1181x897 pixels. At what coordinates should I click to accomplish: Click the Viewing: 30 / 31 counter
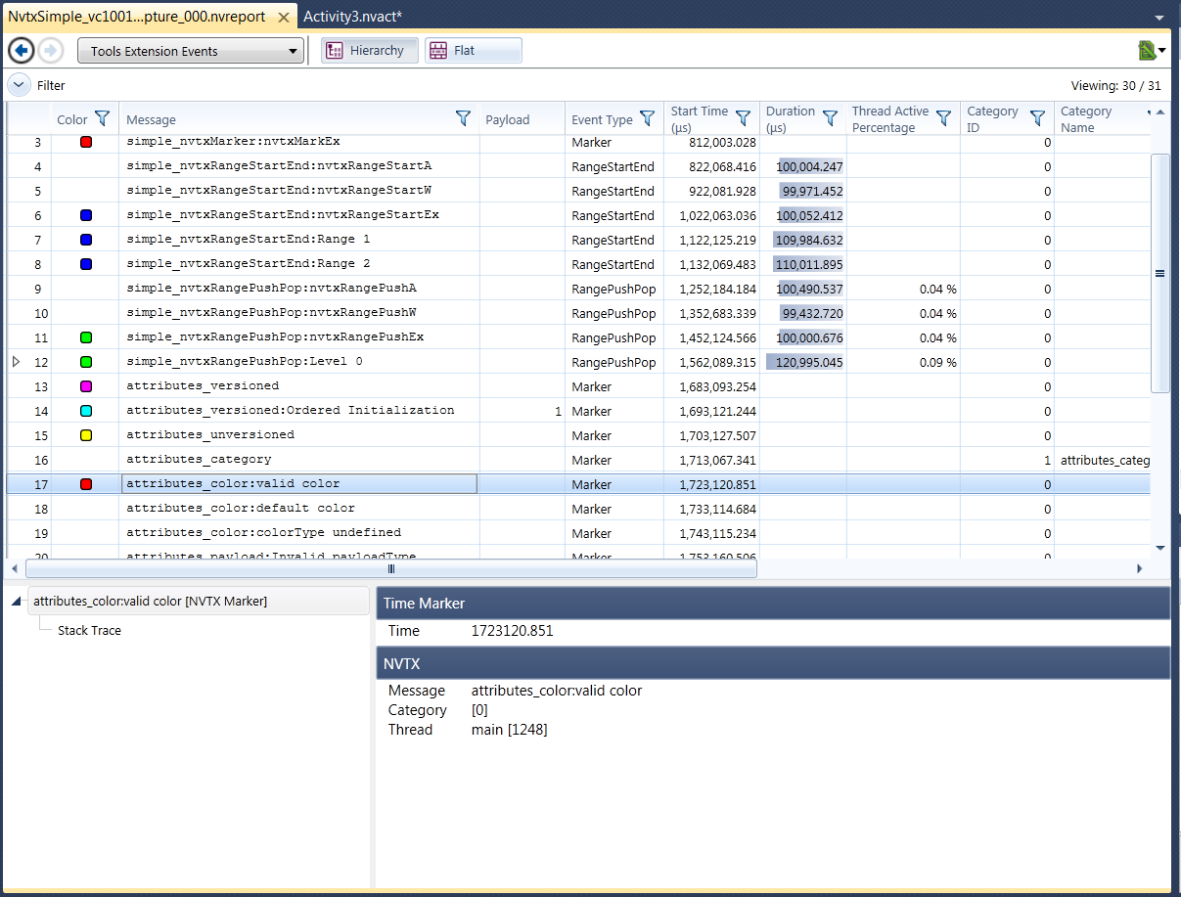coord(1116,86)
